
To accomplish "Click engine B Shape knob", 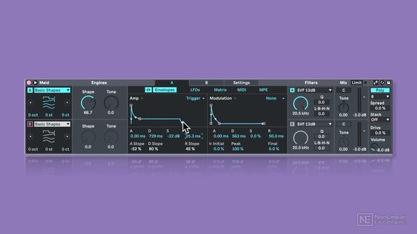I will [x=88, y=137].
